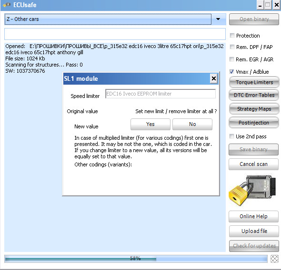Click Yes to set new limit
The height and width of the screenshot is (270, 281).
pos(151,124)
